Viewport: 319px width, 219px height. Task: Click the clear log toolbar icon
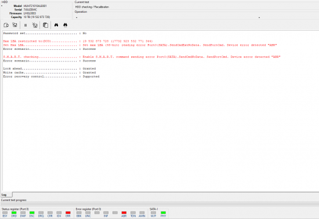35,25
